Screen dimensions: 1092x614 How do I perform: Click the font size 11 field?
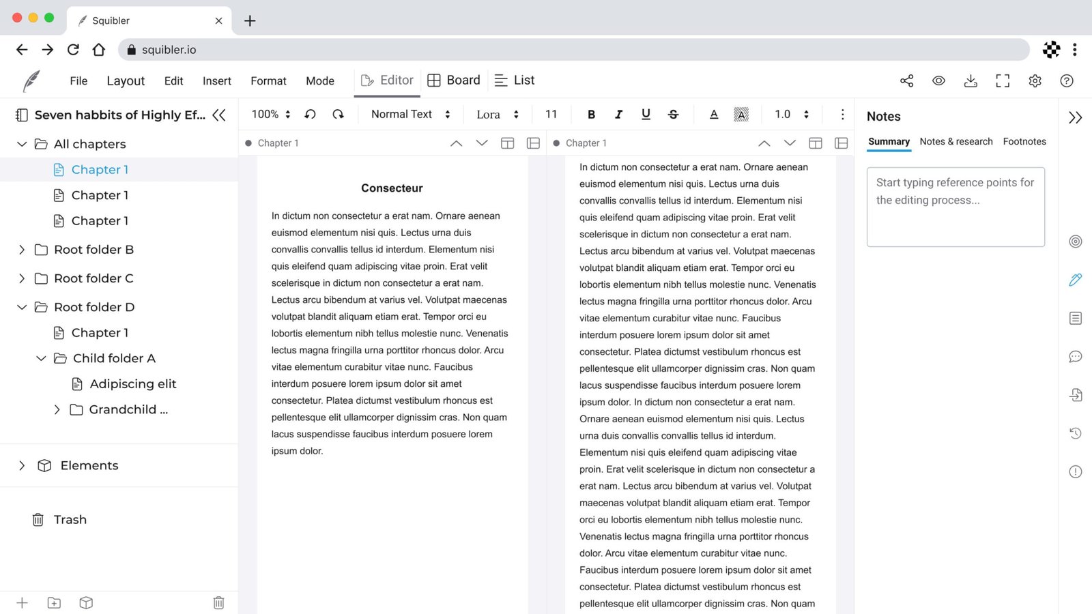point(551,114)
